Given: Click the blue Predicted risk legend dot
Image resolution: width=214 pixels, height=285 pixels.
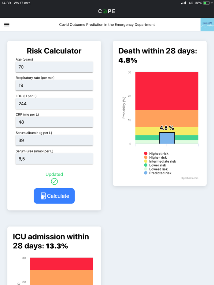Looking at the screenshot, I should [x=146, y=173].
